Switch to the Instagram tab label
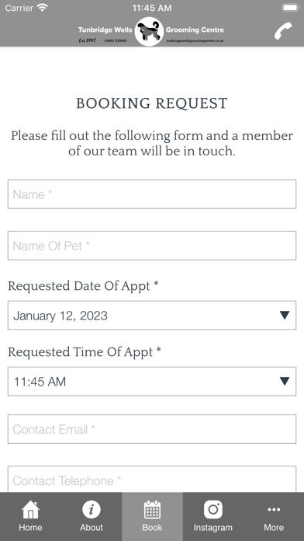Viewport: 304px width, 541px height. point(212,527)
